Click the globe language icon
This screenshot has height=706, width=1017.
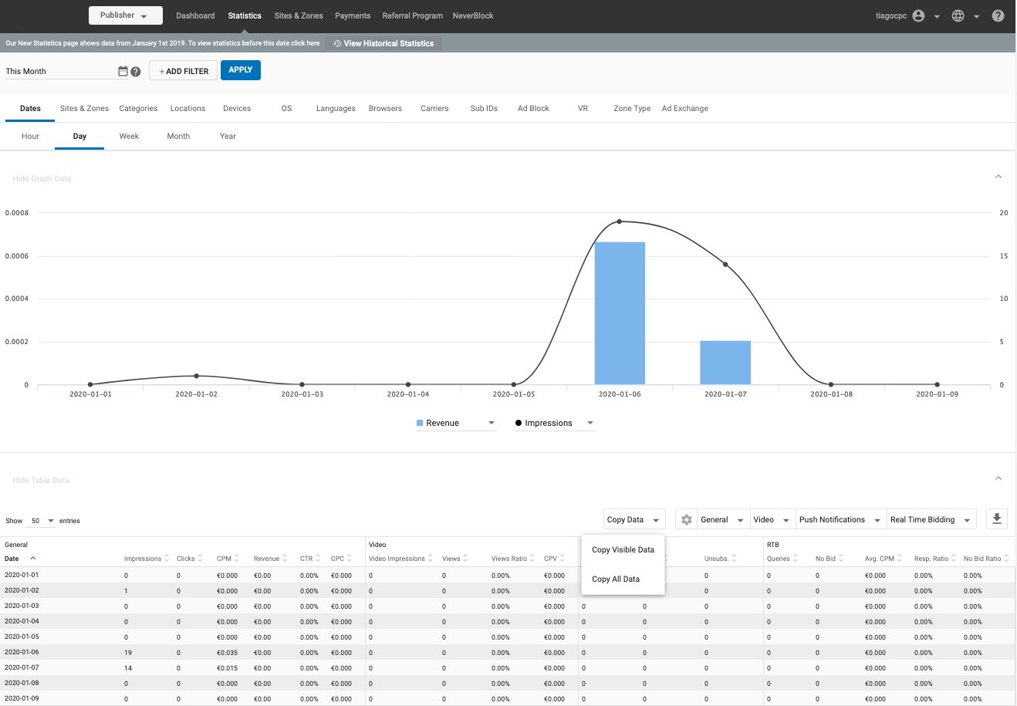click(x=958, y=15)
